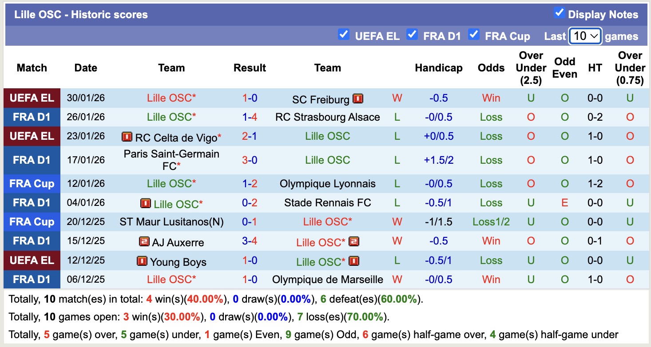Toggle the FRA Cup filter checkbox
Viewport: 651px width, 347px height.
[473, 34]
